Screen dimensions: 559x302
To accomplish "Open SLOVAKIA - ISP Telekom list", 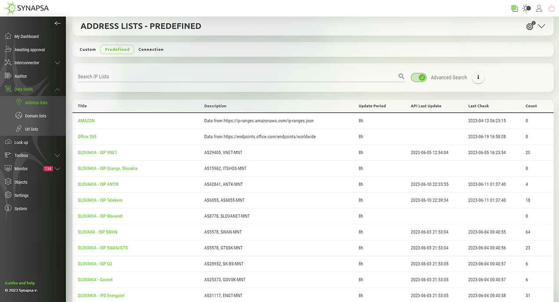I will pos(100,200).
